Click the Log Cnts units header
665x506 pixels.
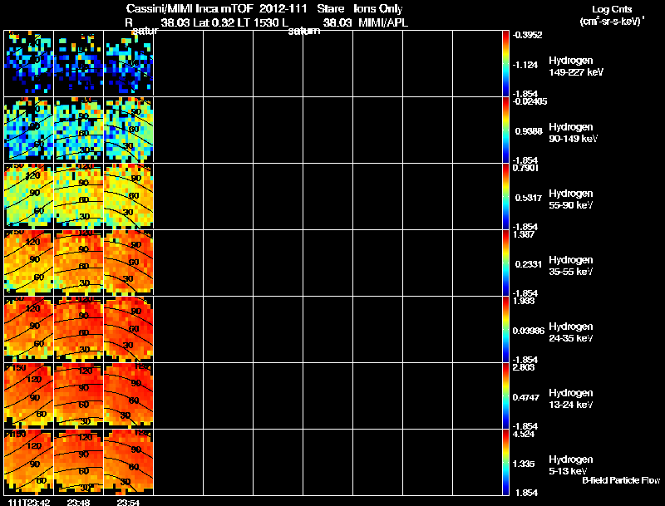click(x=612, y=15)
